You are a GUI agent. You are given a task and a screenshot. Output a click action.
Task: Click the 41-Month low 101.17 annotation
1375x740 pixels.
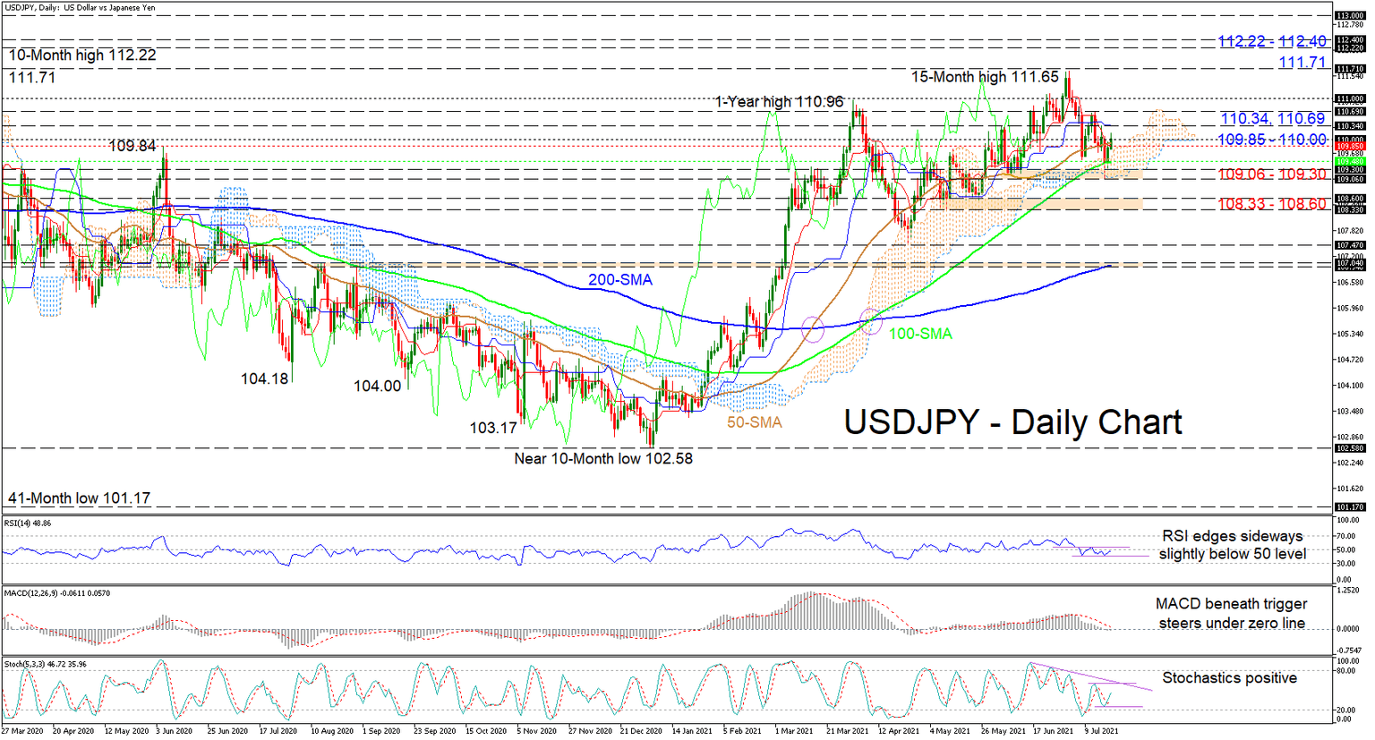click(78, 497)
